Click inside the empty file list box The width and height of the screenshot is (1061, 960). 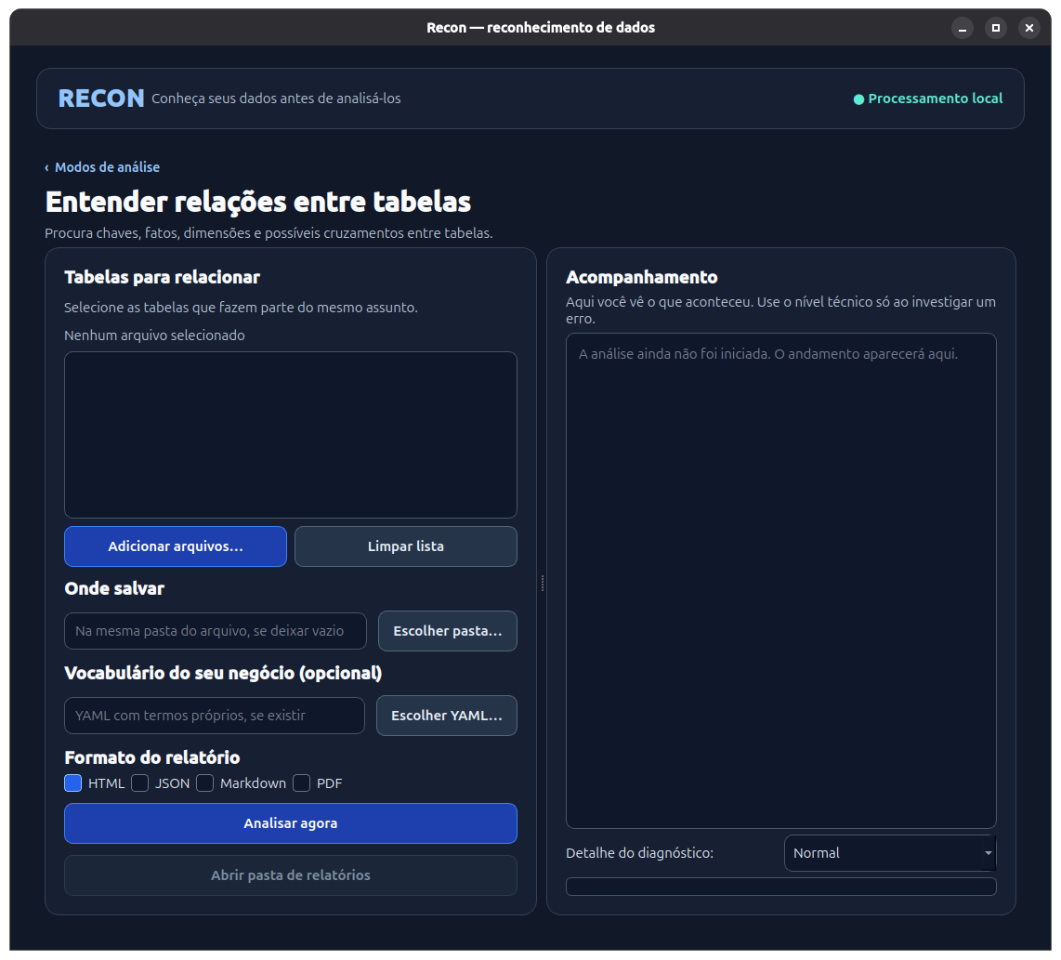(x=290, y=435)
